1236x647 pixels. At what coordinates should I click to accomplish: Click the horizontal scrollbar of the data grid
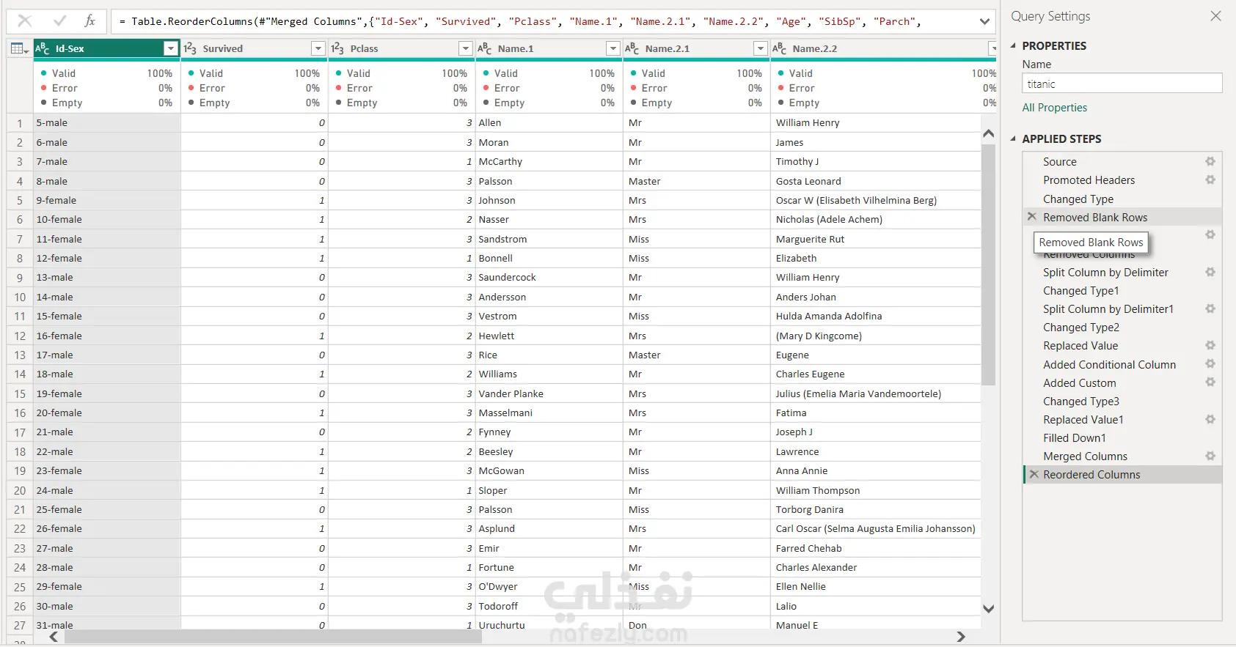pyautogui.click(x=273, y=637)
